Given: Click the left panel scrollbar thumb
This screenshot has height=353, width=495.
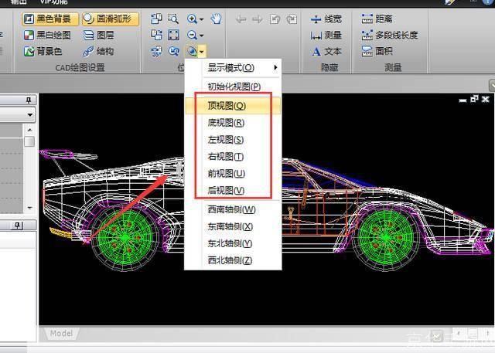Looking at the screenshot, I should coord(29,141).
